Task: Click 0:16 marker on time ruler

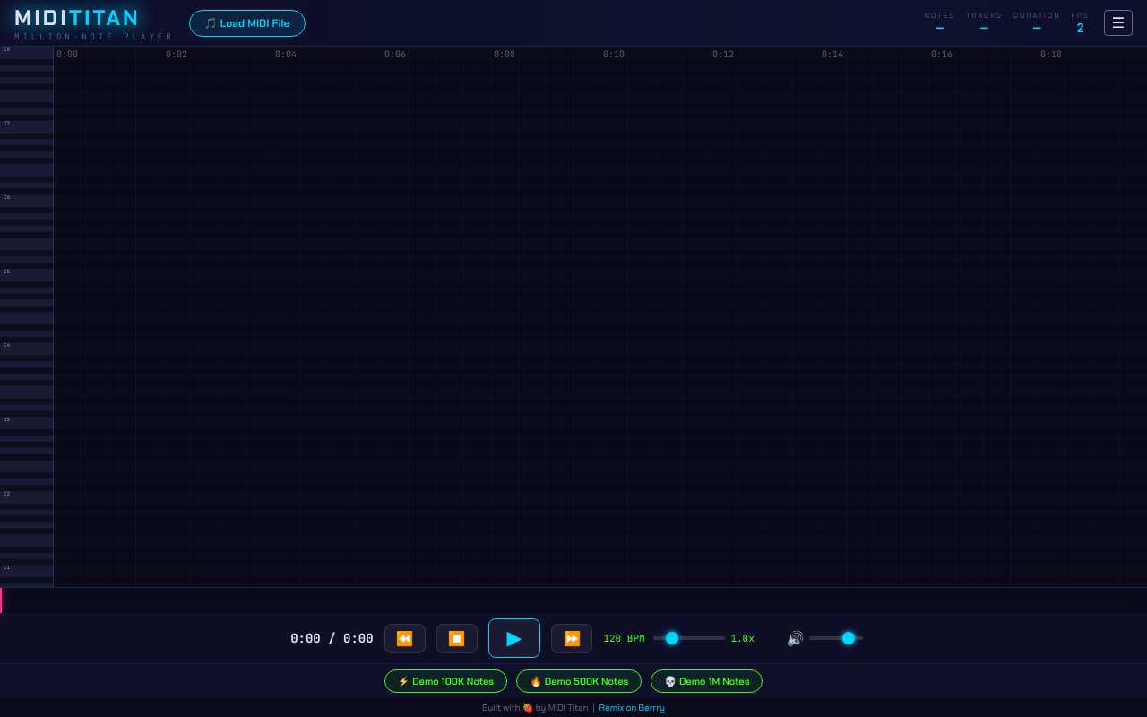Action: pyautogui.click(x=942, y=55)
